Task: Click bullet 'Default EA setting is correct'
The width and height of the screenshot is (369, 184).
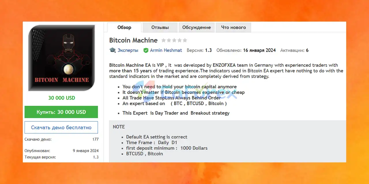Action: (x=157, y=137)
